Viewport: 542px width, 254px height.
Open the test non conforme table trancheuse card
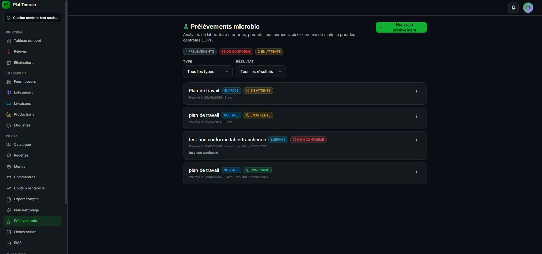[x=305, y=146]
